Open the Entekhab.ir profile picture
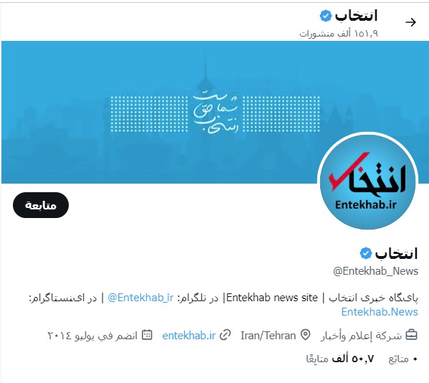 [367, 181]
